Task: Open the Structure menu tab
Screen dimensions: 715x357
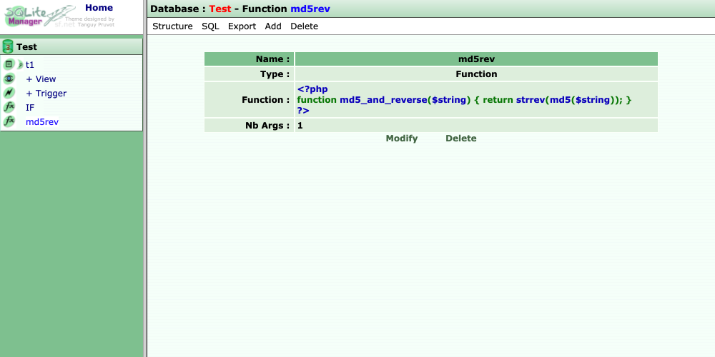Action: coord(172,26)
